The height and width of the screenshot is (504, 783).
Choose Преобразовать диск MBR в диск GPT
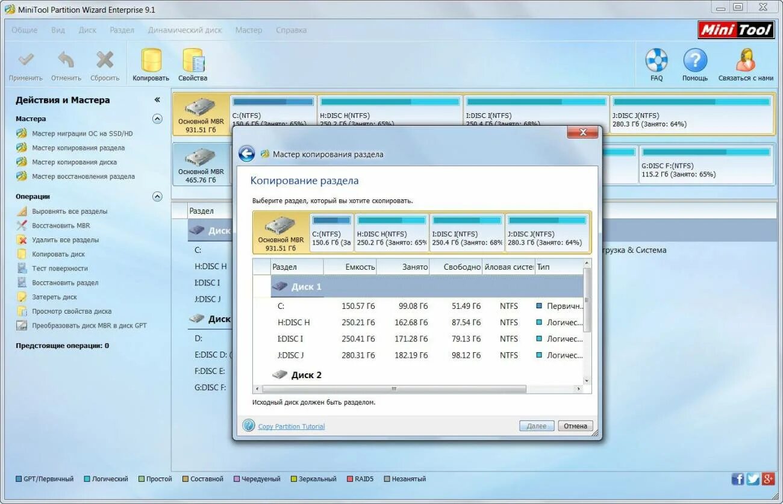point(89,326)
